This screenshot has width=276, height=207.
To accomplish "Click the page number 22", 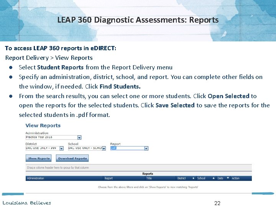I will (217, 203).
